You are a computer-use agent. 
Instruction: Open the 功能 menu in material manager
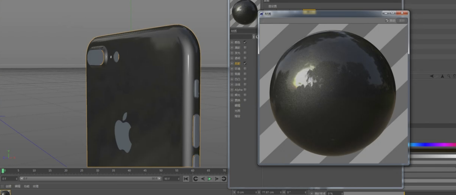27,186
